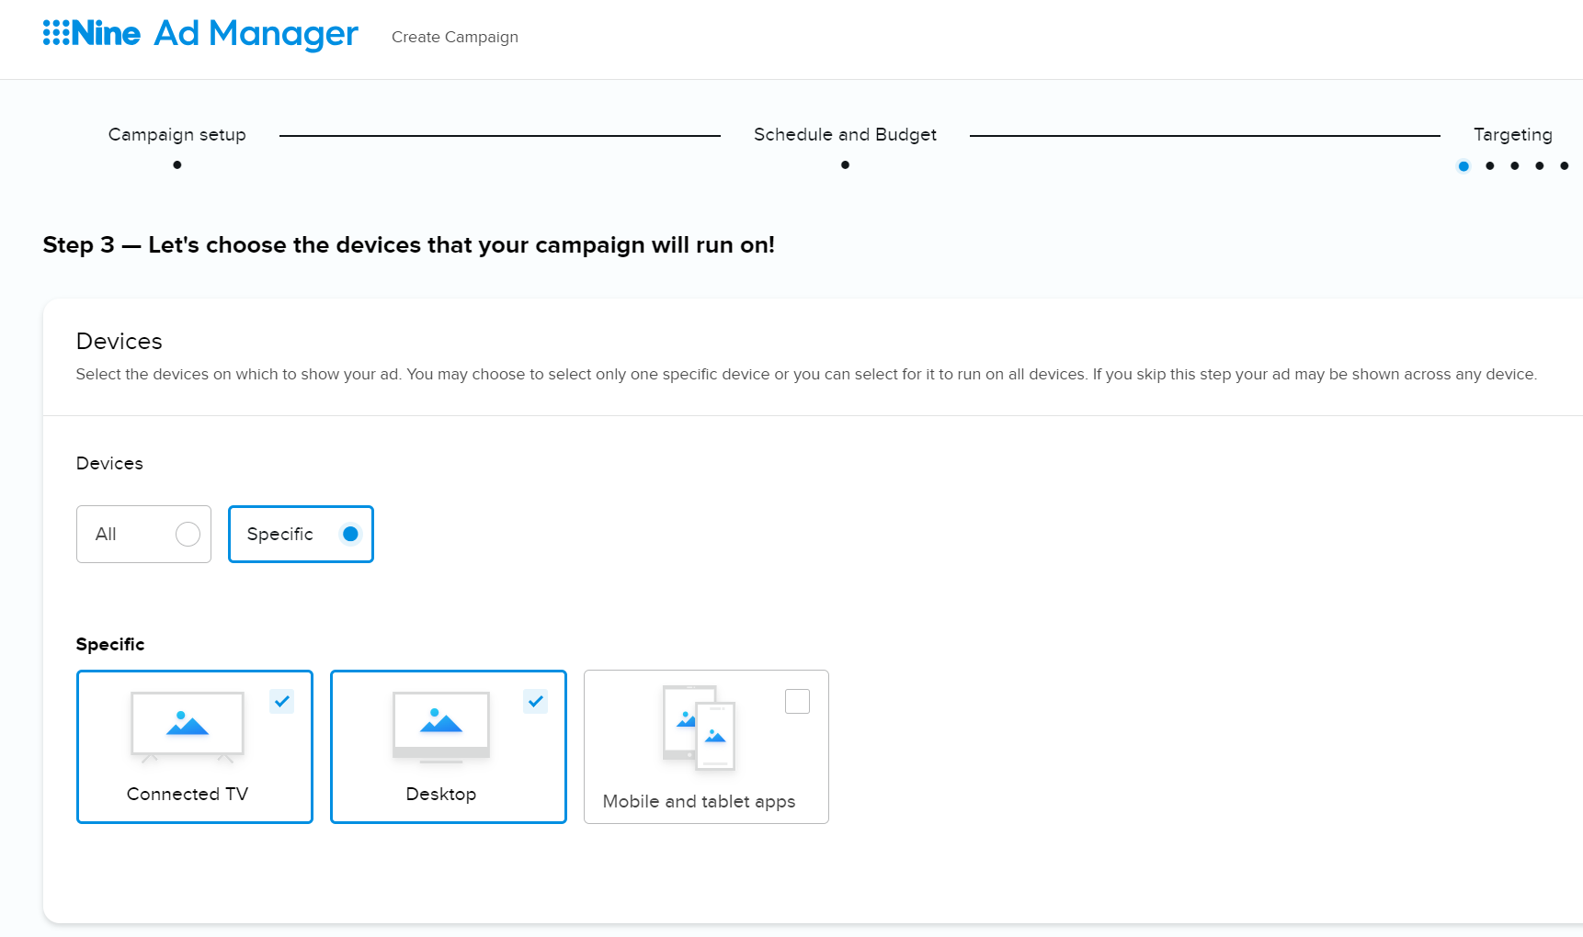Select the Specific devices radio button
This screenshot has height=937, width=1583.
click(x=350, y=534)
